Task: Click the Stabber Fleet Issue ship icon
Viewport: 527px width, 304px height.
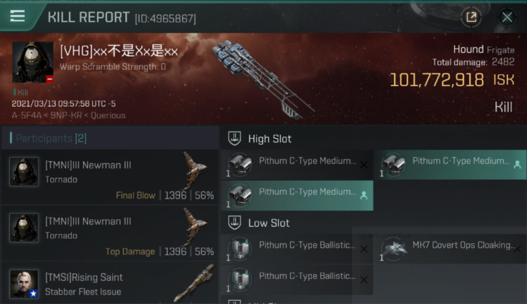Action: coord(195,283)
